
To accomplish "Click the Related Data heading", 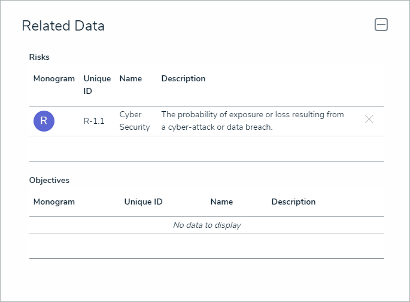I will 63,26.
